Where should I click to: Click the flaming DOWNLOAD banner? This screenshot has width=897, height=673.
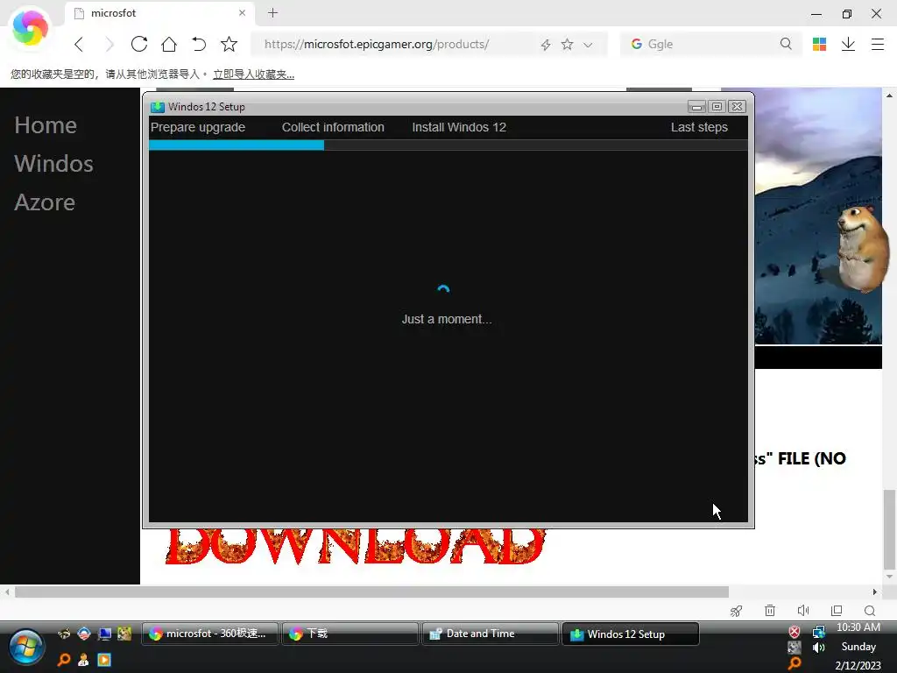(355, 547)
